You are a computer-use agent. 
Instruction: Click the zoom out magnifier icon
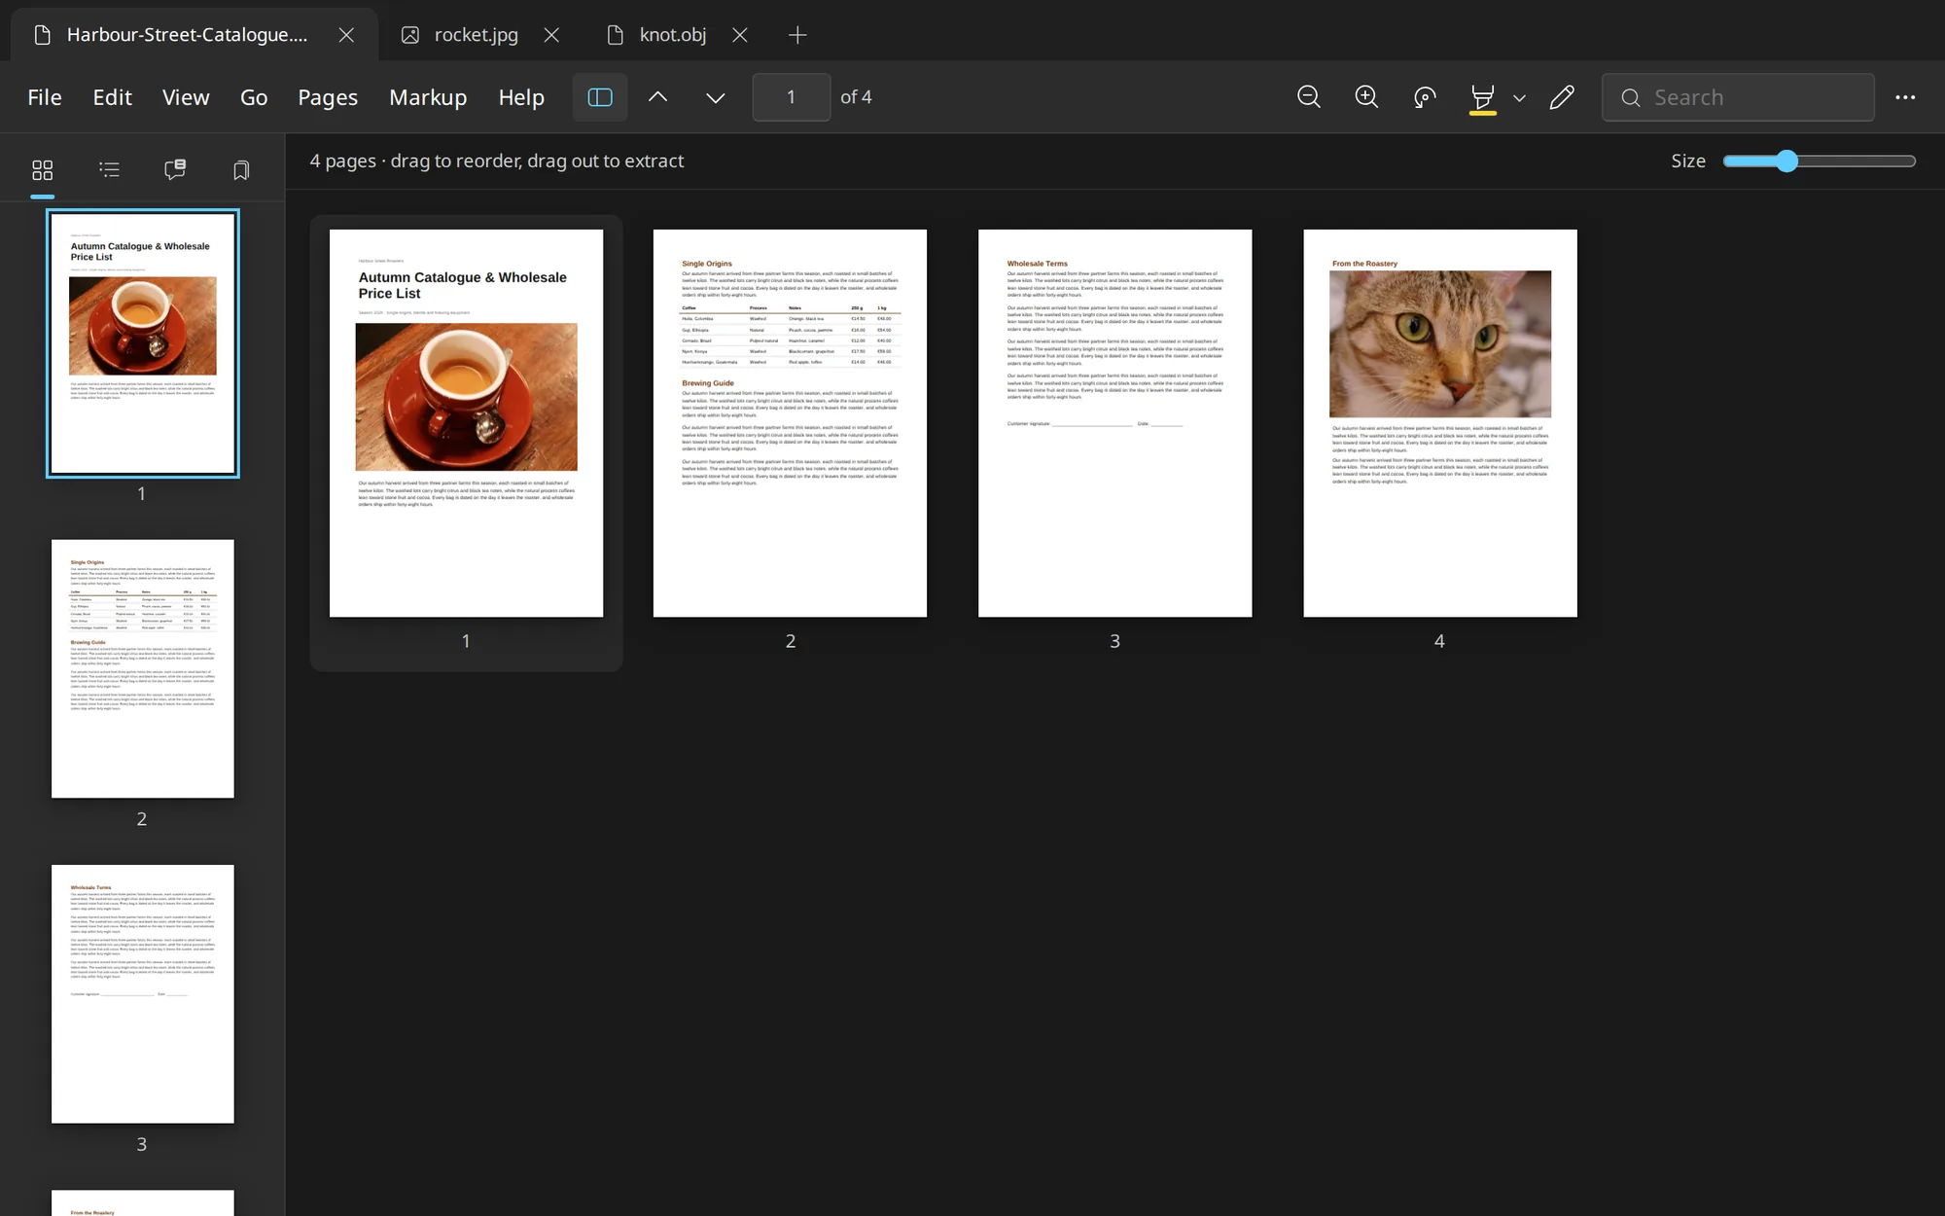1309,97
